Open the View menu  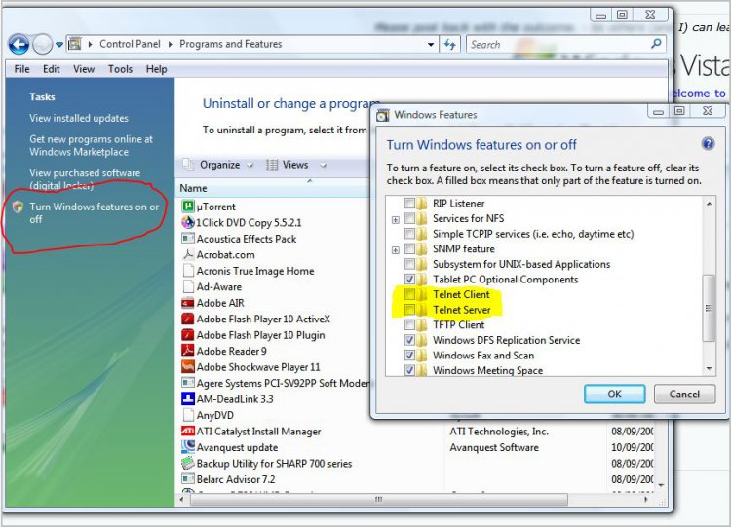tap(84, 69)
